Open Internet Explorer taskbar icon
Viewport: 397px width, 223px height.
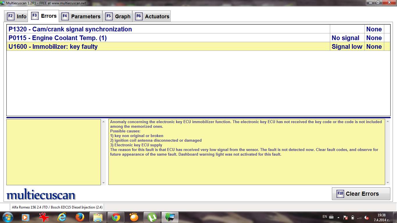(62, 217)
